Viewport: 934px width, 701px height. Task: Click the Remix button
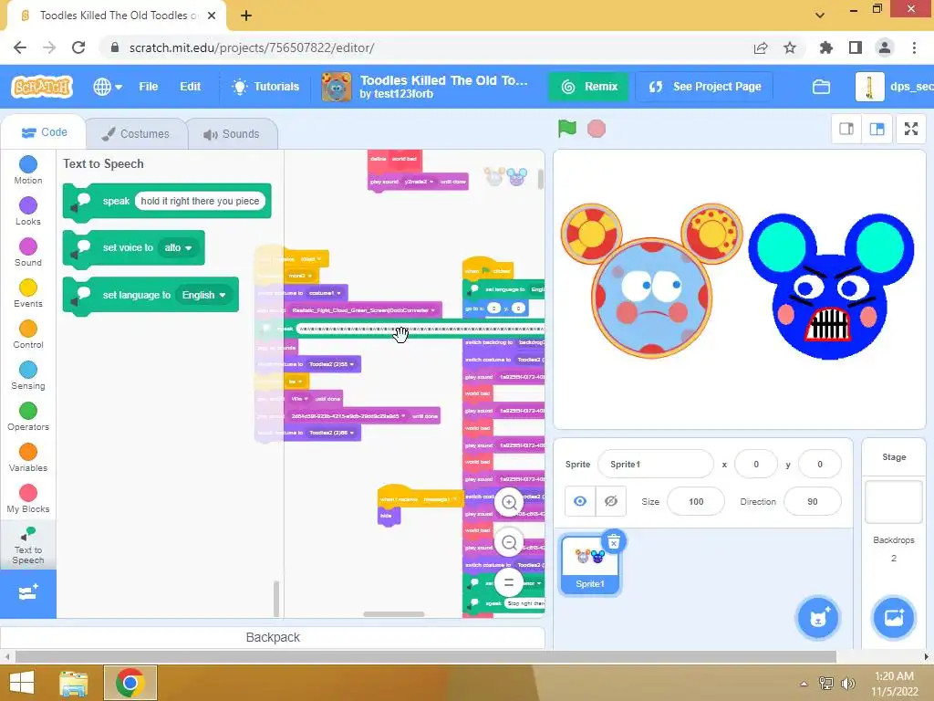(588, 87)
